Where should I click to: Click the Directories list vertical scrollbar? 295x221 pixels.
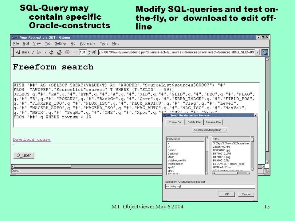click(207, 155)
